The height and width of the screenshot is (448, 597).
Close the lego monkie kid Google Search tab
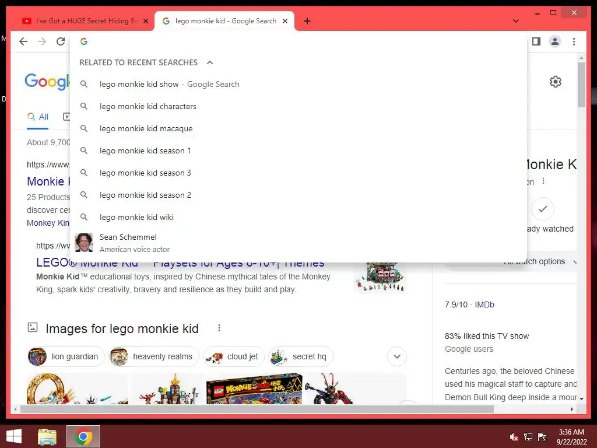pyautogui.click(x=285, y=21)
